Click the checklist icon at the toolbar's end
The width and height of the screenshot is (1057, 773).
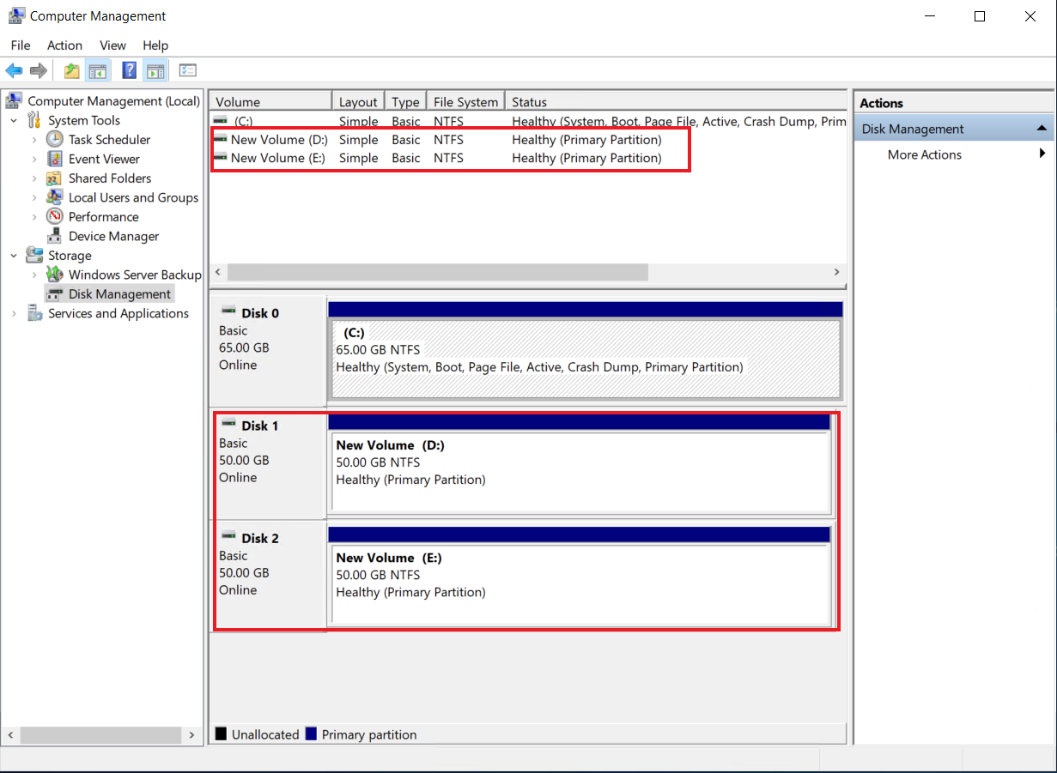click(187, 70)
